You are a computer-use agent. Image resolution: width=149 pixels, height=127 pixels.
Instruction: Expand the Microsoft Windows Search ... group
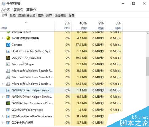(x=3, y=84)
